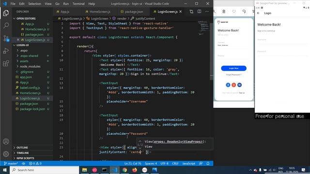The height and width of the screenshot is (174, 310).
Task: Switch to the package.json editor tab
Action: tap(134, 12)
